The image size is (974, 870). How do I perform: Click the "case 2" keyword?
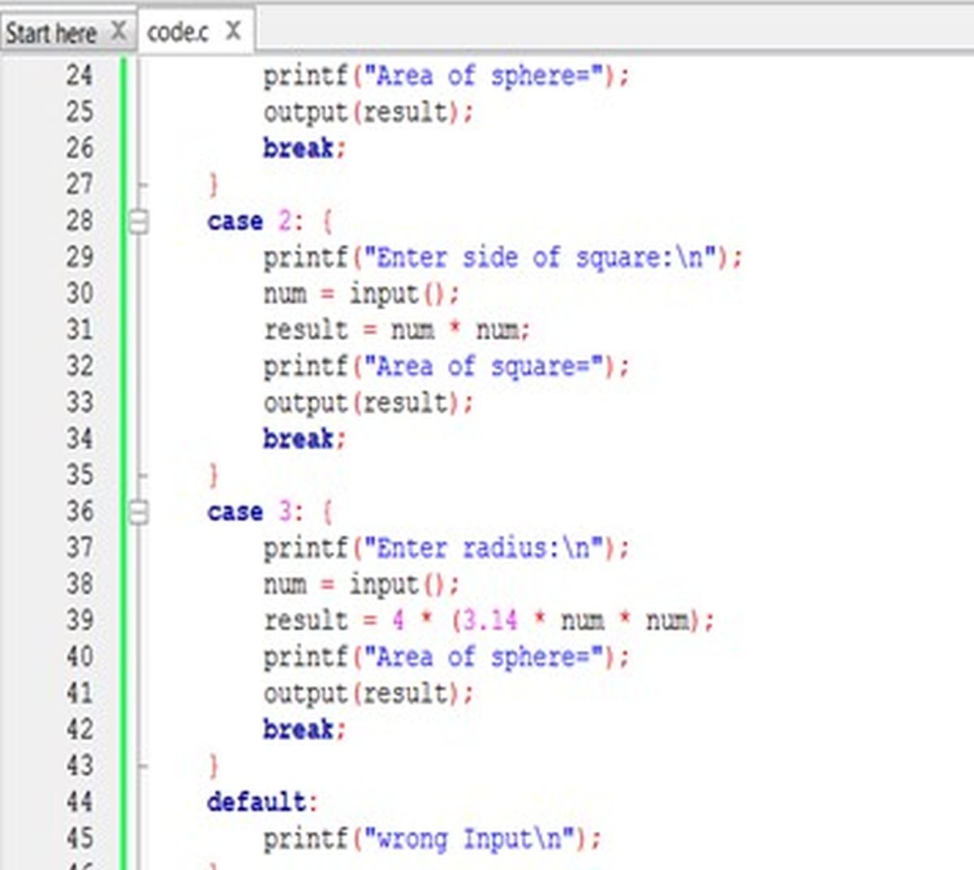tap(235, 222)
